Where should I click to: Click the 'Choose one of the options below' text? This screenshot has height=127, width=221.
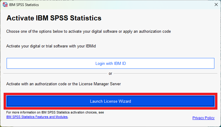point(89,31)
